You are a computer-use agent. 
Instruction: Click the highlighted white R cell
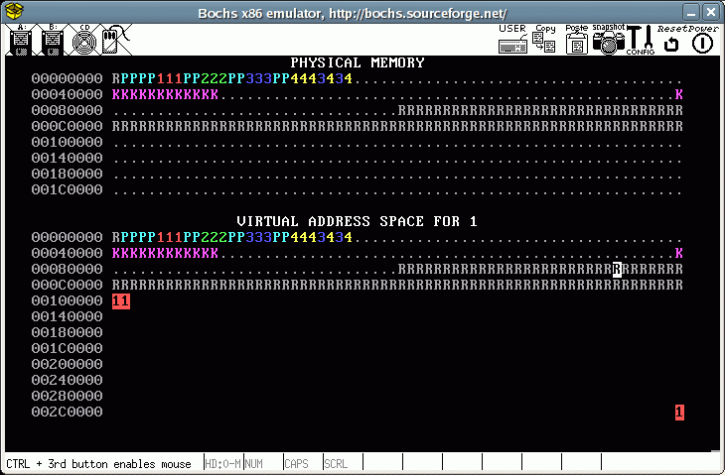pos(617,269)
